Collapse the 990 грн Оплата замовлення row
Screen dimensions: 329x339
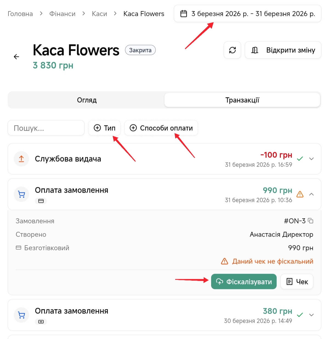(311, 194)
